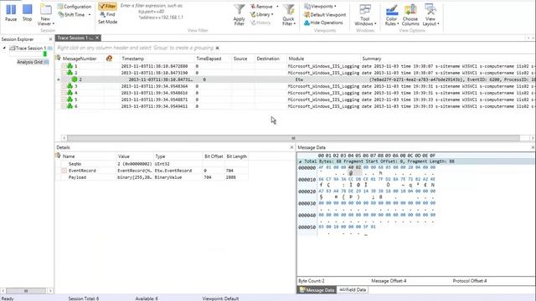Viewport: 536px width, 301px height.
Task: Select the Payload field row
Action: pos(152,177)
